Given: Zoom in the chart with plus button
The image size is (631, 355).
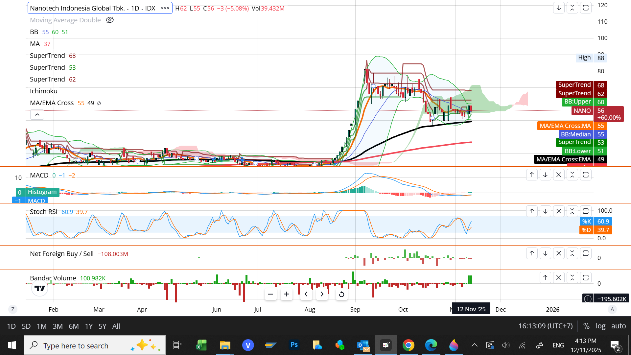Looking at the screenshot, I should pos(286,294).
